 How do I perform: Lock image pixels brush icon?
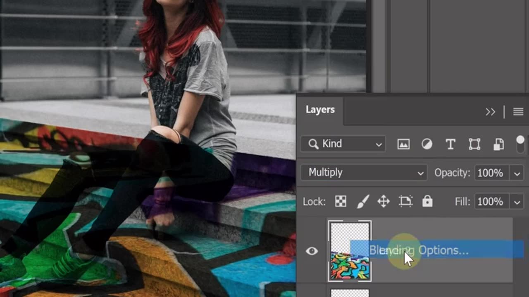click(x=362, y=201)
